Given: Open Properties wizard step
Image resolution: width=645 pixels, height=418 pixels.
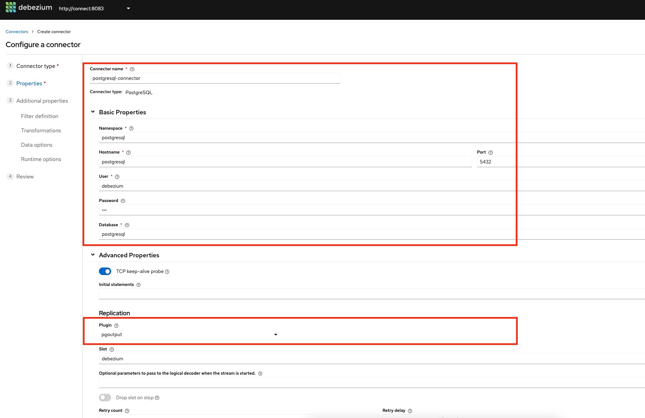Looking at the screenshot, I should (29, 83).
